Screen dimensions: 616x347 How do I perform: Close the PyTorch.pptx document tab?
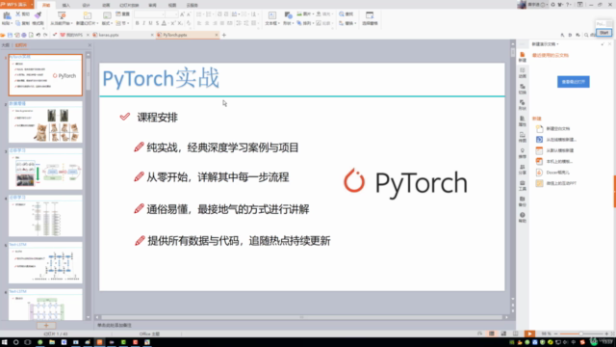[x=216, y=35]
